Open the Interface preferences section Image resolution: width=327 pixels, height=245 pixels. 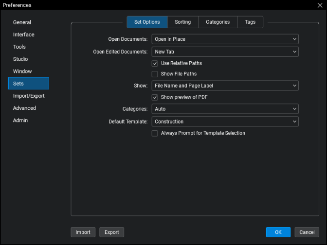tap(23, 35)
